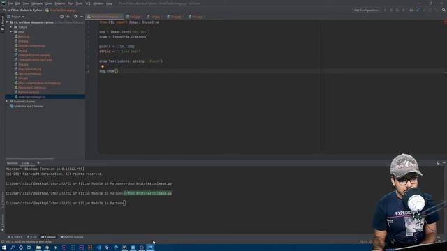Click the Cortana circle icon on taskbar
The height and width of the screenshot is (251, 447).
tap(21, 248)
